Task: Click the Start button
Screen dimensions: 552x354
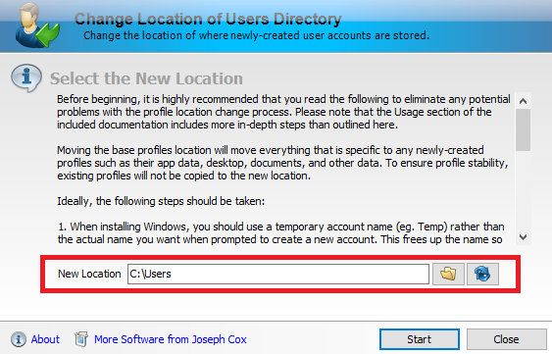Action: 420,339
